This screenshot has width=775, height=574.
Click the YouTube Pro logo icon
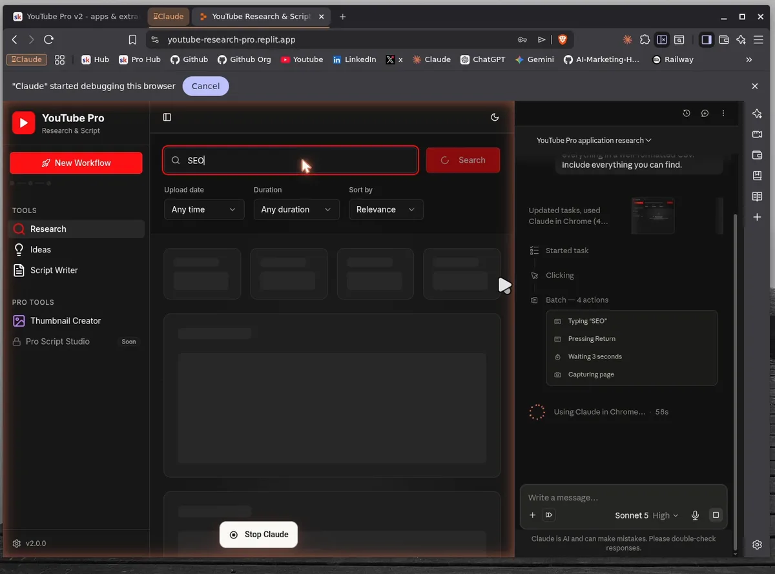point(23,123)
